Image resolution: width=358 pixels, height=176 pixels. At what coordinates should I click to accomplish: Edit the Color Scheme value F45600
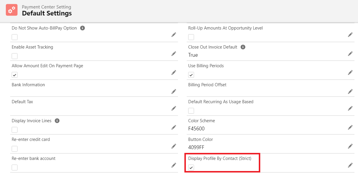[x=350, y=127]
